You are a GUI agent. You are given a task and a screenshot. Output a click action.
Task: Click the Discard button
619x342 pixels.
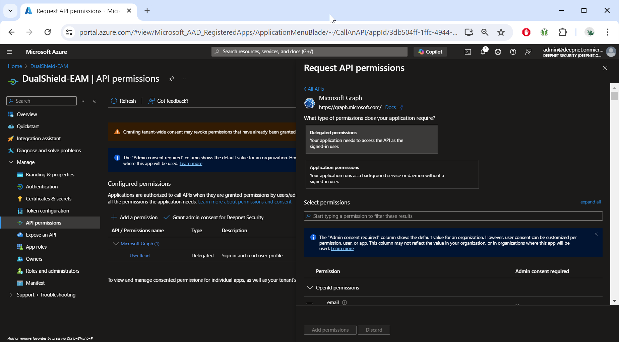(x=374, y=330)
